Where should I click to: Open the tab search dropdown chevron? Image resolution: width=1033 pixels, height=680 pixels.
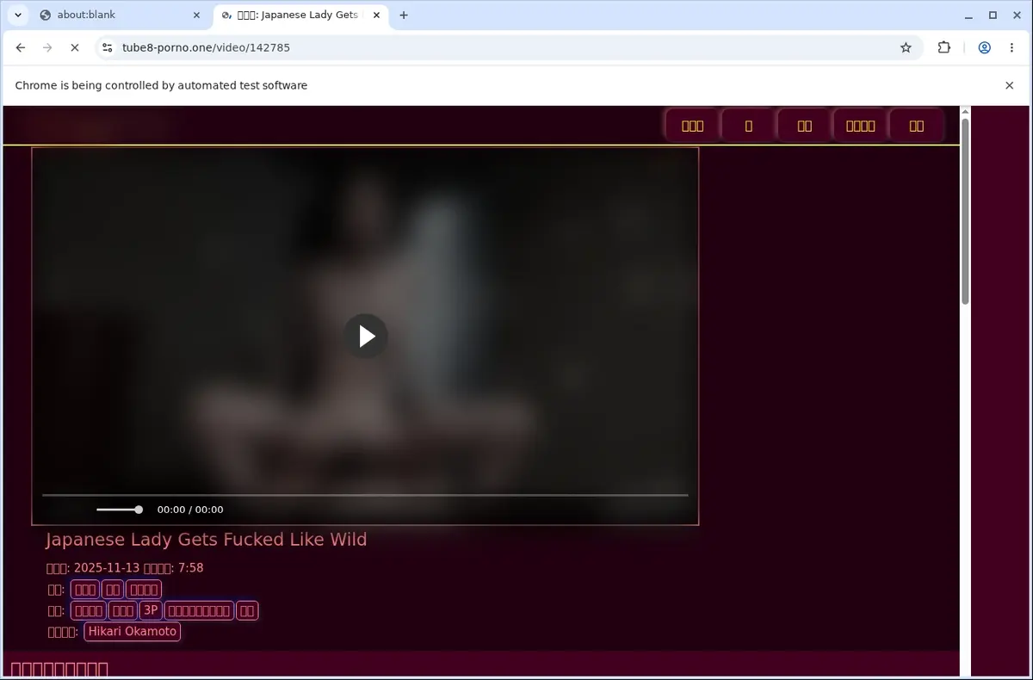[x=17, y=15]
